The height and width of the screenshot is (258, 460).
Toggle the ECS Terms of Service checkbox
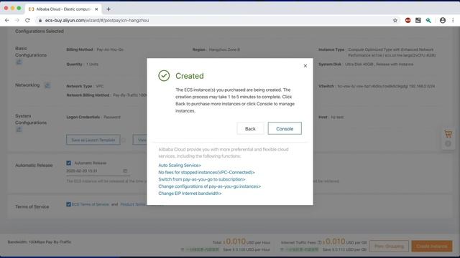[68, 204]
